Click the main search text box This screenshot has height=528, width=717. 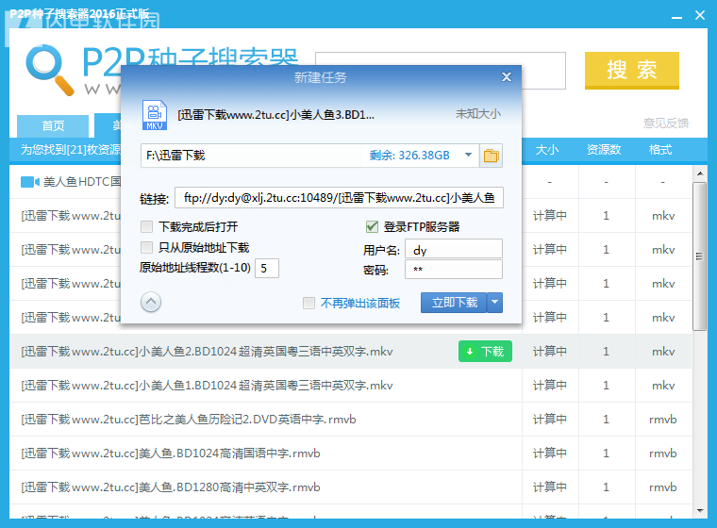point(441,70)
